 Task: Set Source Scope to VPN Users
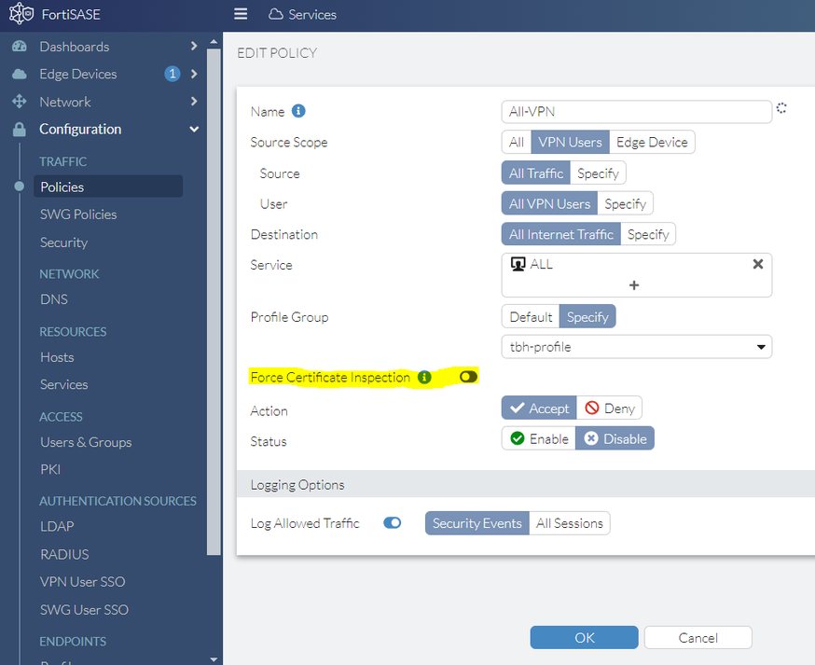click(570, 142)
